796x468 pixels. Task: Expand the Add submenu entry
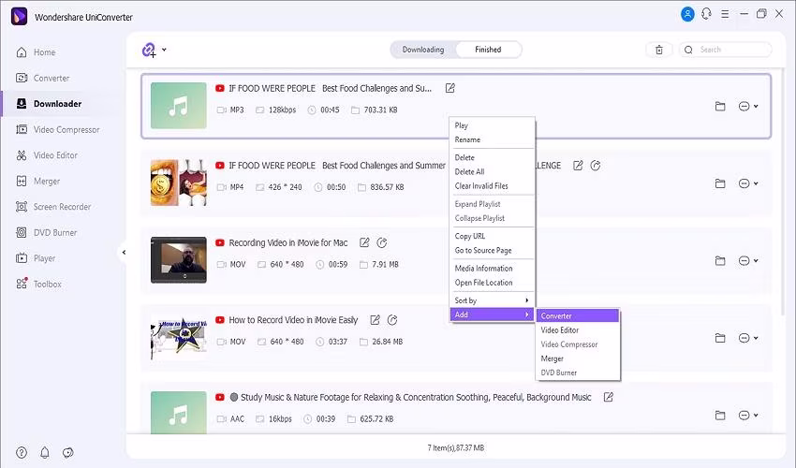click(x=493, y=314)
